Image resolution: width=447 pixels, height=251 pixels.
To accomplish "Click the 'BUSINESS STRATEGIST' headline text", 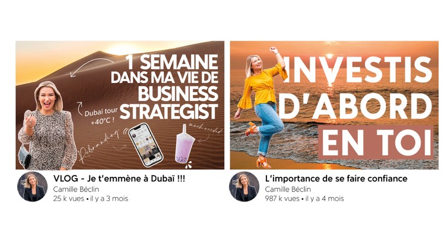I will click(169, 102).
